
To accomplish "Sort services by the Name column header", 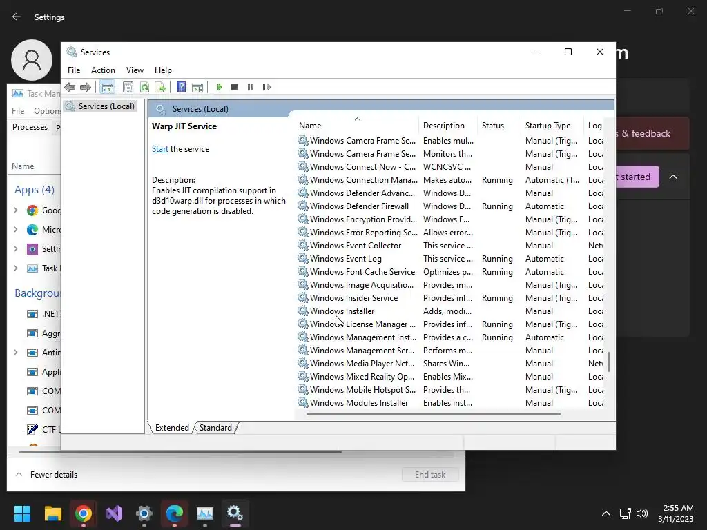I will pos(357,126).
